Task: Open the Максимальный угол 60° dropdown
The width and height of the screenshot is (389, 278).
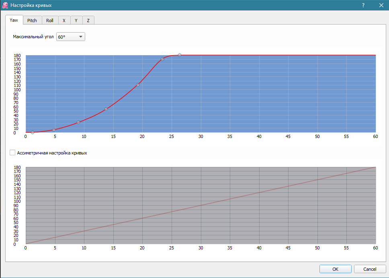Action: [x=71, y=37]
